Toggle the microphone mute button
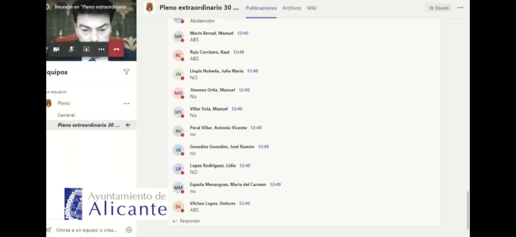Viewport: 516px width, 237px height. click(x=71, y=49)
